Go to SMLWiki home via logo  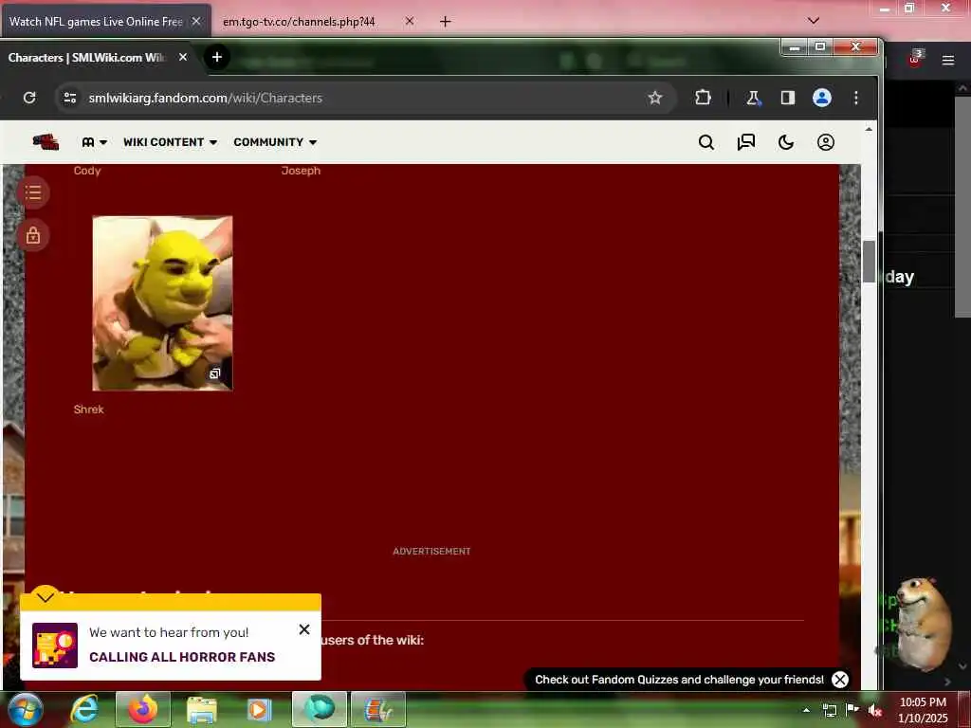tap(46, 142)
